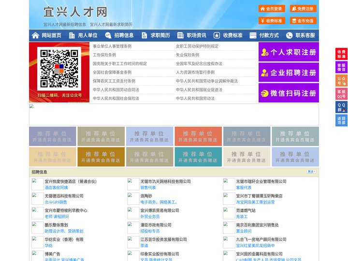The height and width of the screenshot is (261, 348).
Task: Open the 淘宝网店美工策划运营 job link
Action: 255,202
